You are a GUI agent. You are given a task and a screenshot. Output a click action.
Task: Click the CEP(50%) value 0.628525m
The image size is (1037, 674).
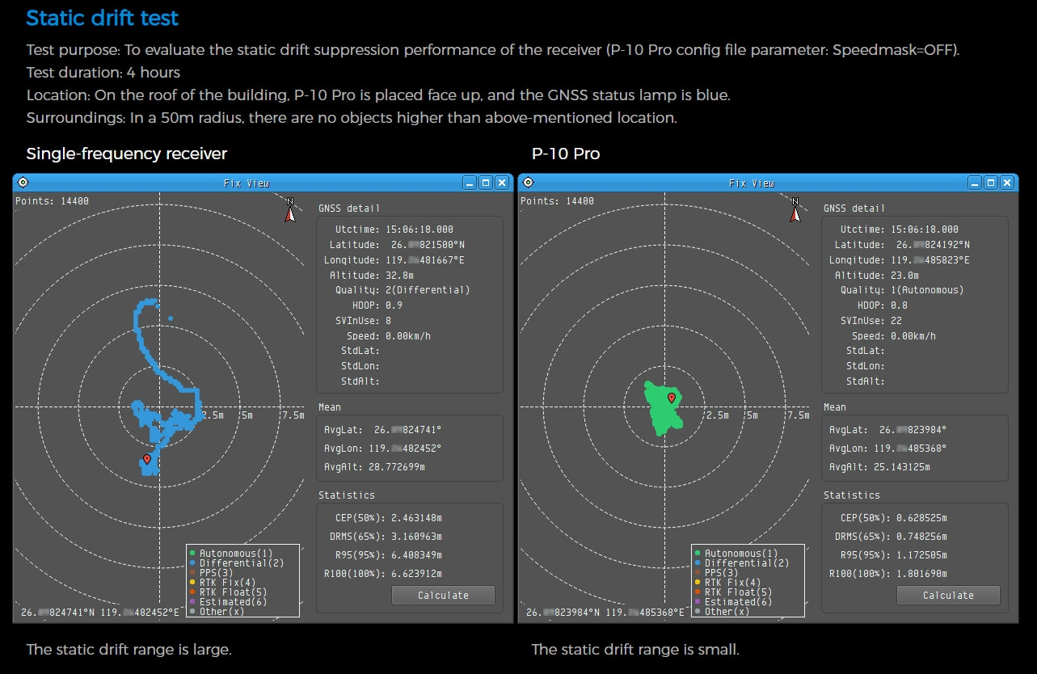[921, 518]
